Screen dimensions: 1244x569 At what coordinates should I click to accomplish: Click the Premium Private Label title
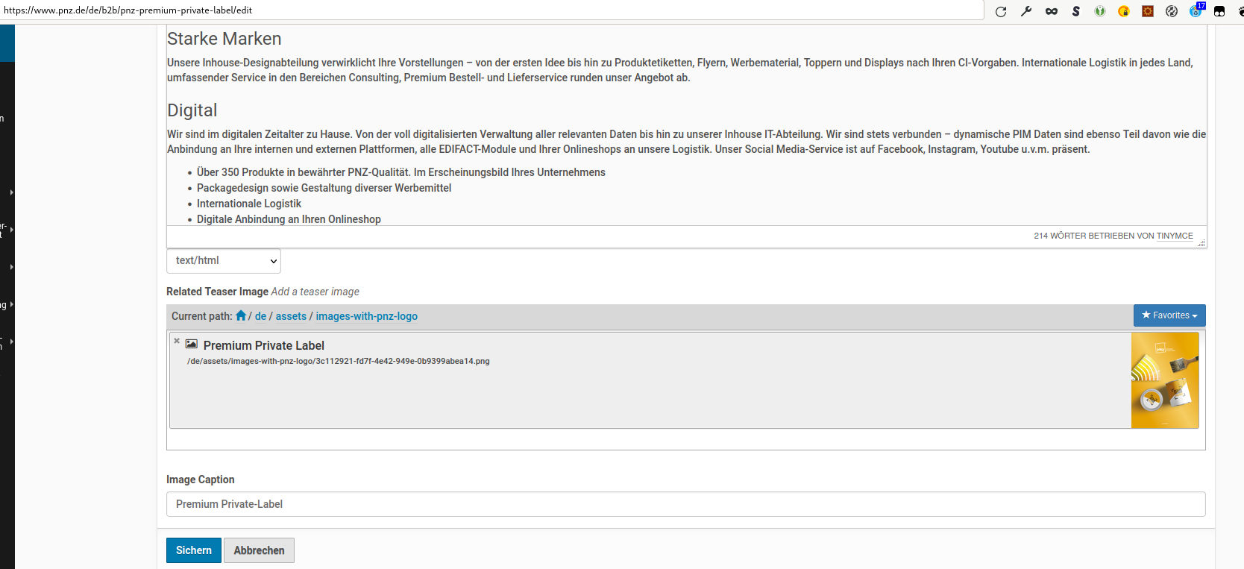pos(264,345)
